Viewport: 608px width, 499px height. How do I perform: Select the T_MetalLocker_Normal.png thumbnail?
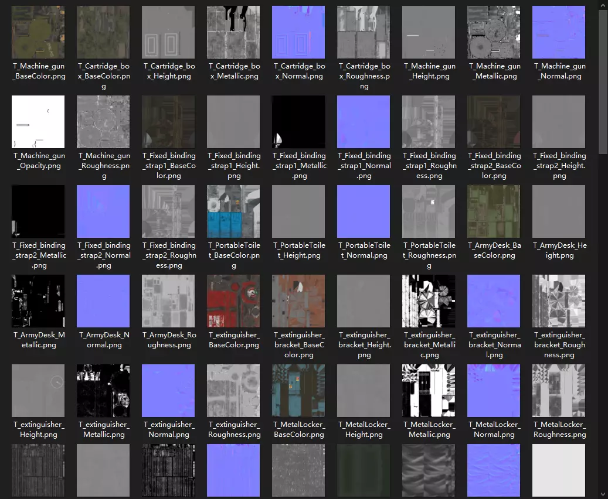click(x=494, y=391)
